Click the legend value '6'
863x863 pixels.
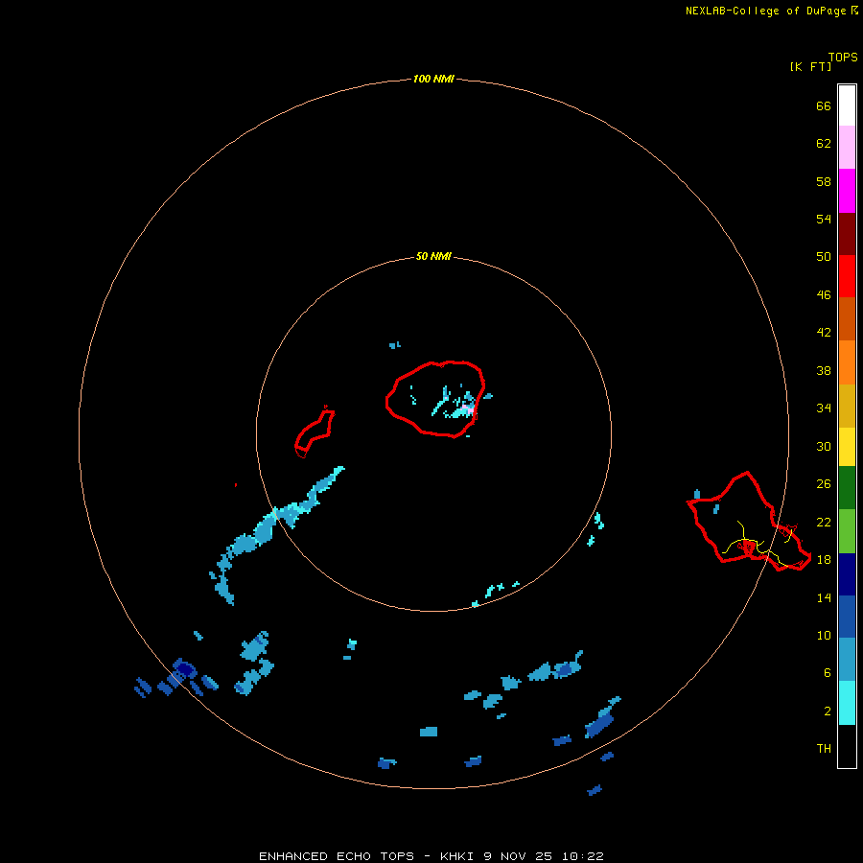tap(827, 672)
